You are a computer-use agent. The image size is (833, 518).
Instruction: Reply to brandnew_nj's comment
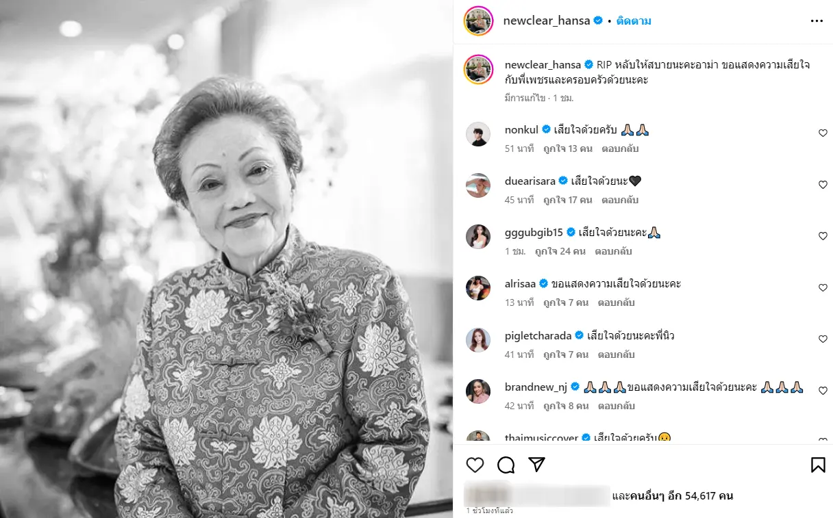point(617,406)
